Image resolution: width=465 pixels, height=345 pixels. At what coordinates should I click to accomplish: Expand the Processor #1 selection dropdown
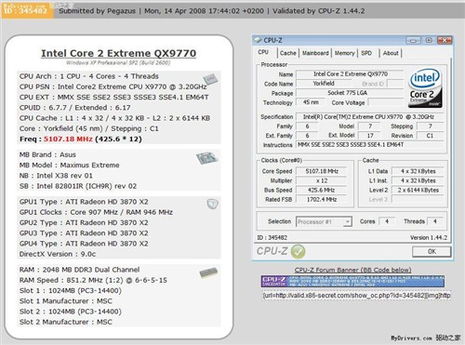(348, 221)
